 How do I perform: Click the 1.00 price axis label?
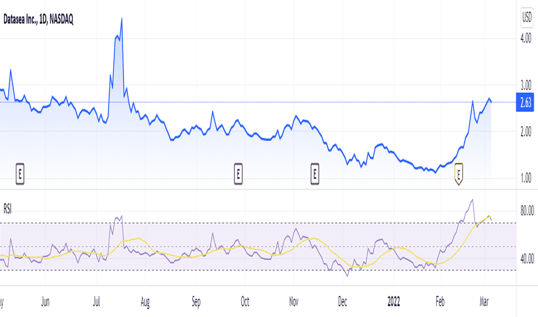pos(526,178)
